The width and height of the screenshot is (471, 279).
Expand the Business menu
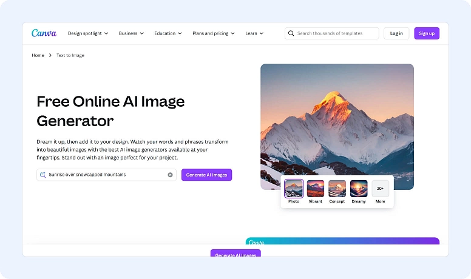[x=131, y=33]
